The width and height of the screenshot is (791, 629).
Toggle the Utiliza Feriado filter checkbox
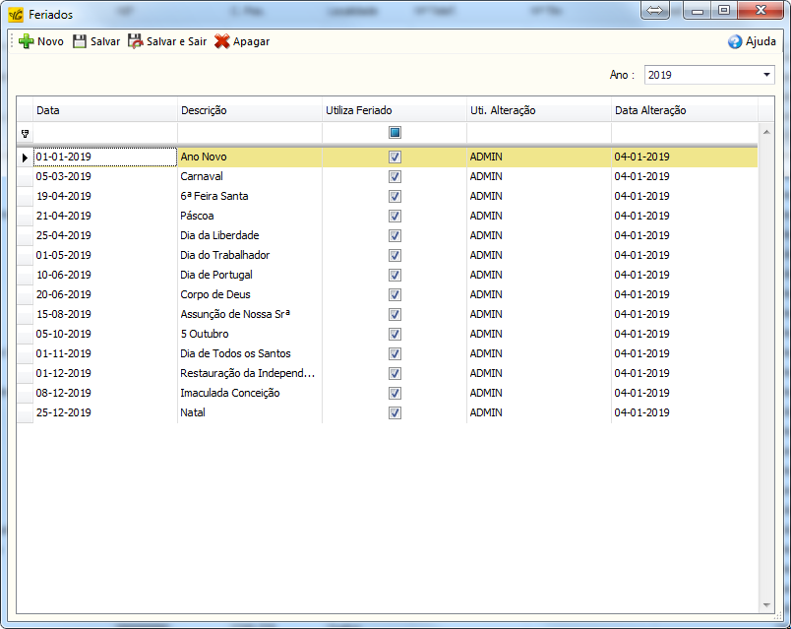tap(395, 133)
